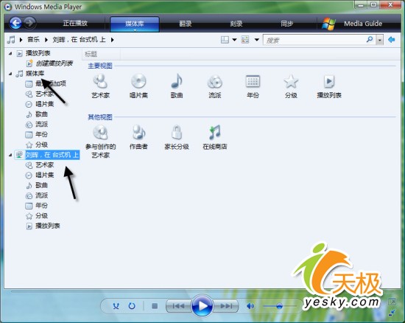Click 音乐 in the breadcrumb path
This screenshot has height=323, width=405.
tap(33, 40)
